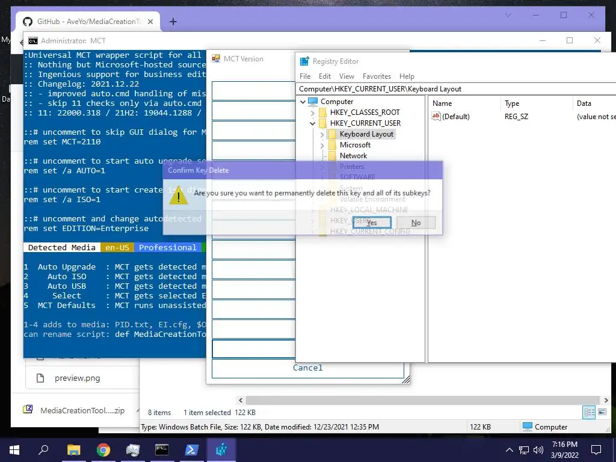
Task: Click No in Confirm Key Delete dialog
Action: click(416, 223)
